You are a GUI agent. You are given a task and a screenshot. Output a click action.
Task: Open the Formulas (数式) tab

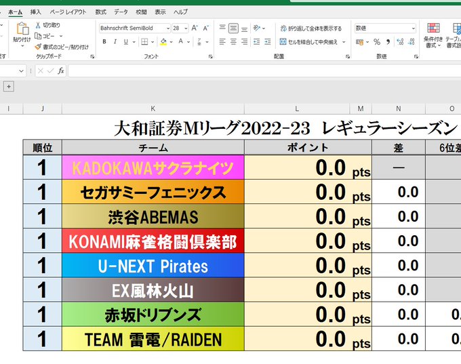[x=100, y=12]
